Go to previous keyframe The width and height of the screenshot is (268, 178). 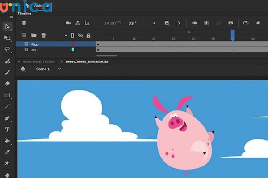155,23
